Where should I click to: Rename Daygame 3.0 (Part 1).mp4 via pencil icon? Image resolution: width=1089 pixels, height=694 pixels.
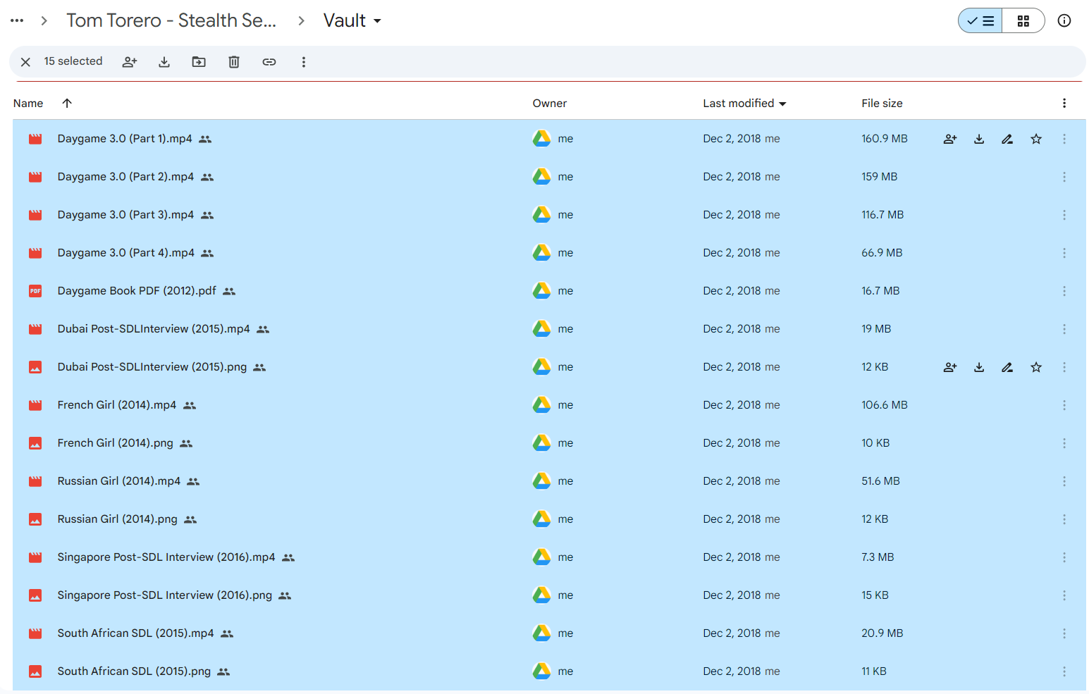(x=1007, y=139)
